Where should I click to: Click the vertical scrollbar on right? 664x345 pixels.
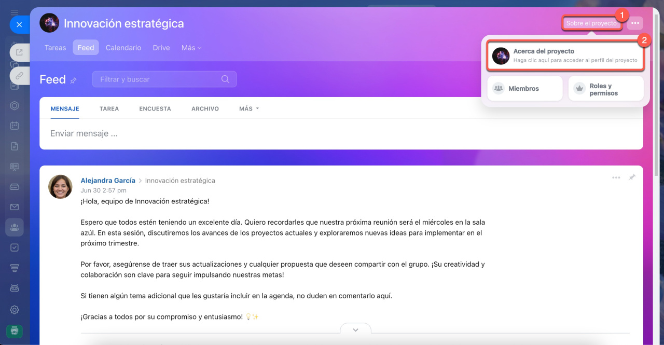(657, 96)
